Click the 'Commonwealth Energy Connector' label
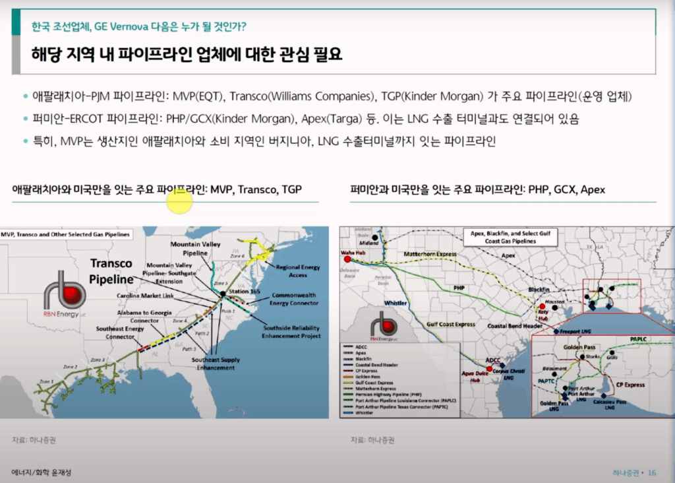Screen dimensions: 675x483 294,299
